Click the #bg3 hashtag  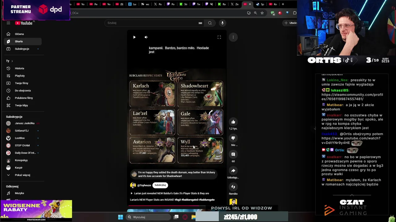(178, 200)
